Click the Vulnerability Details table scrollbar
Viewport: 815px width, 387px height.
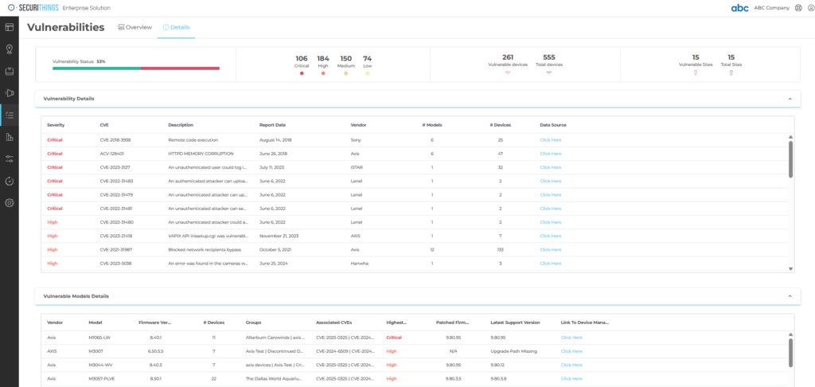pyautogui.click(x=790, y=158)
